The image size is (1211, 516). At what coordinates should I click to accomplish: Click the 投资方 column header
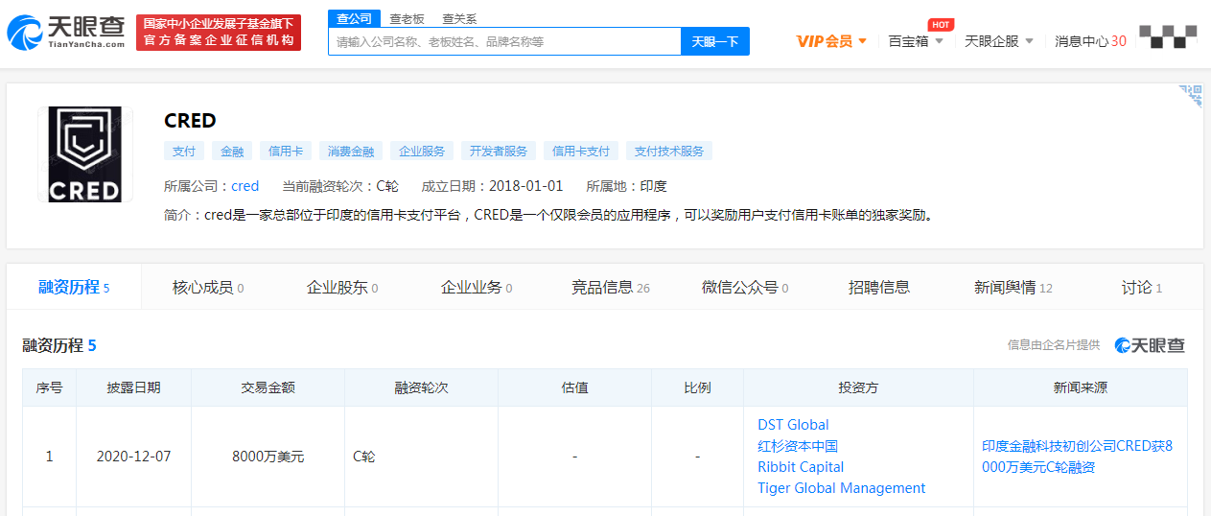pos(858,387)
